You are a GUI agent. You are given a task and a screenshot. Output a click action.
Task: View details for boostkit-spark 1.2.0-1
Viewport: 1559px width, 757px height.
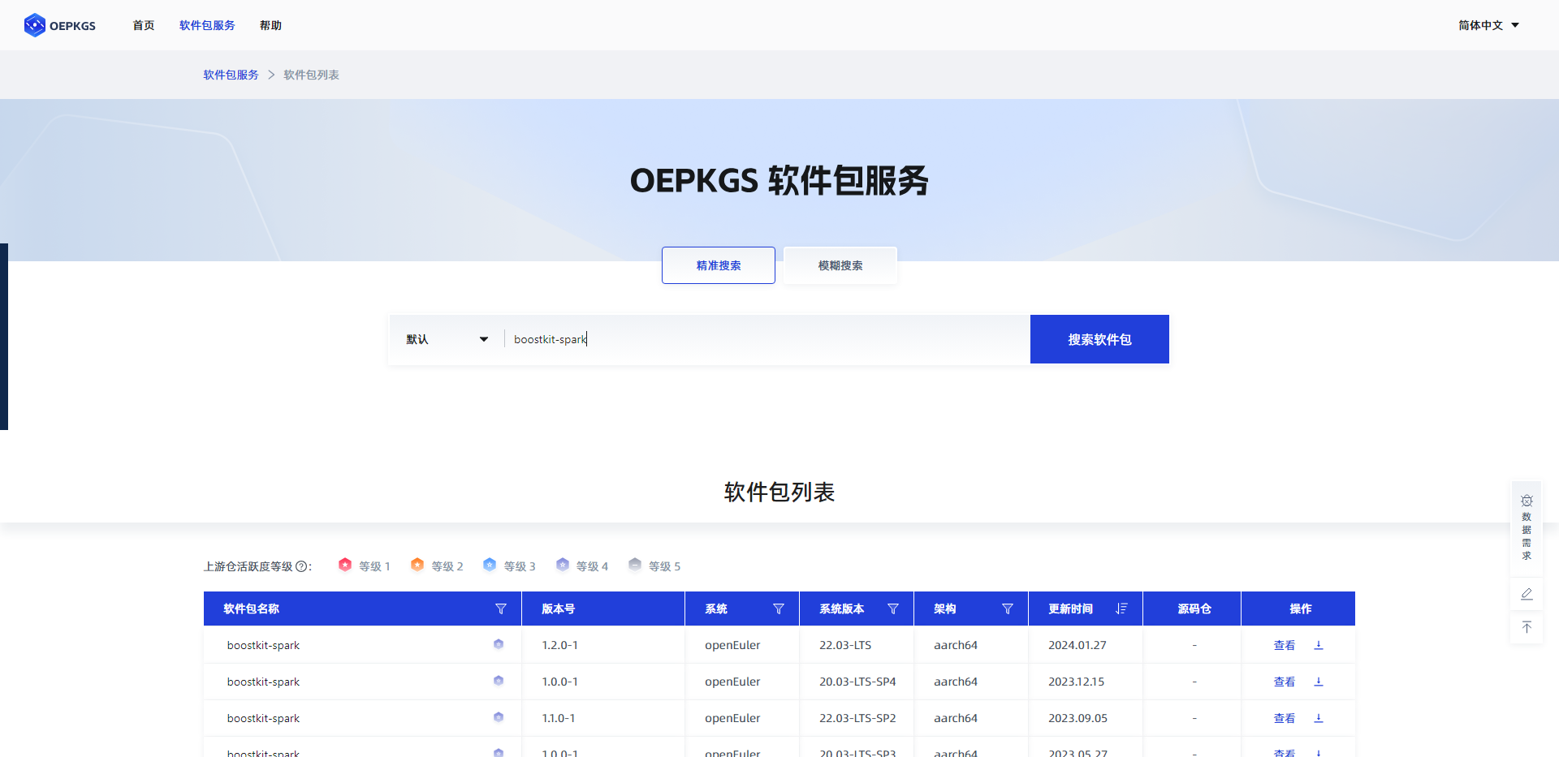tap(1285, 645)
